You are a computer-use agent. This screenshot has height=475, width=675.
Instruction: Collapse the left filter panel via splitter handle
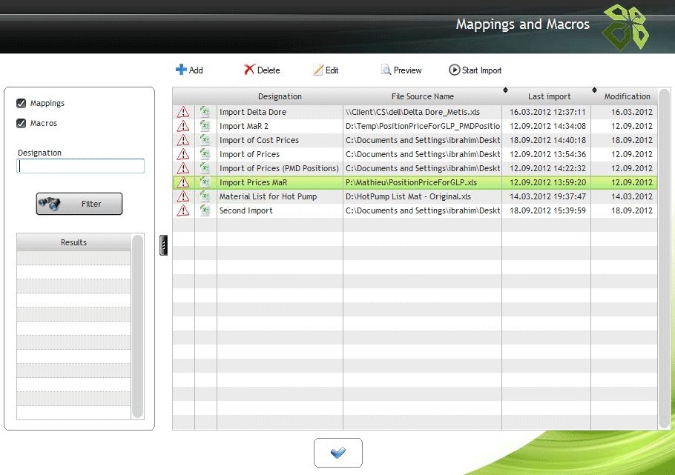(x=163, y=246)
